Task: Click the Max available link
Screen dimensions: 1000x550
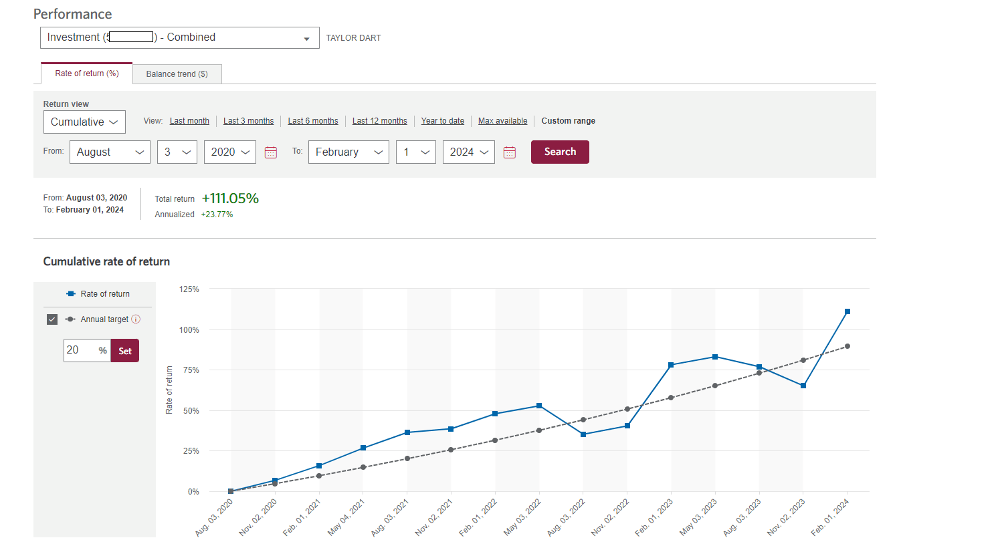Action: click(x=502, y=121)
